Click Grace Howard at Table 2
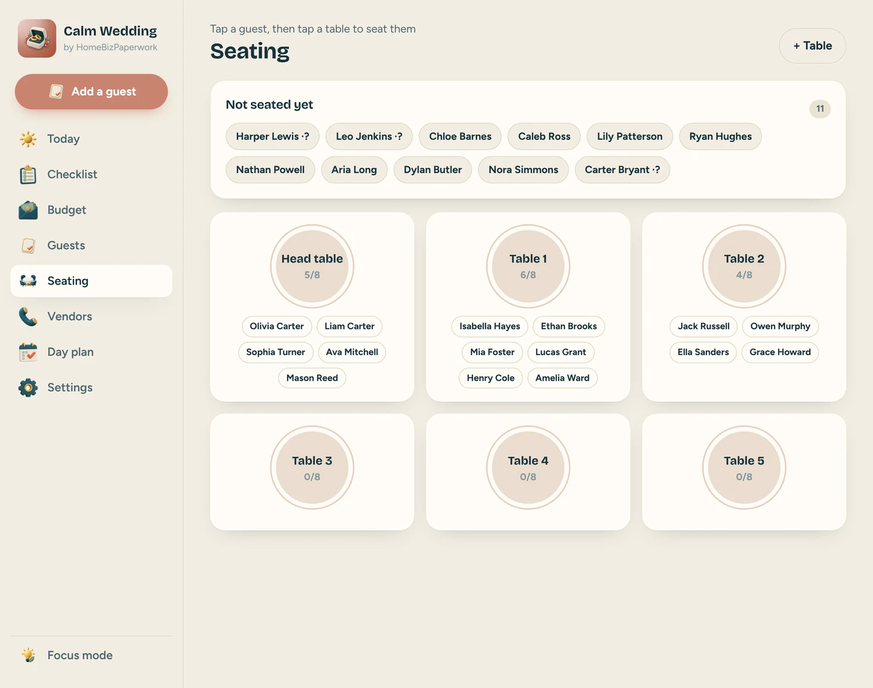Screen dimensions: 873x688 (780, 352)
